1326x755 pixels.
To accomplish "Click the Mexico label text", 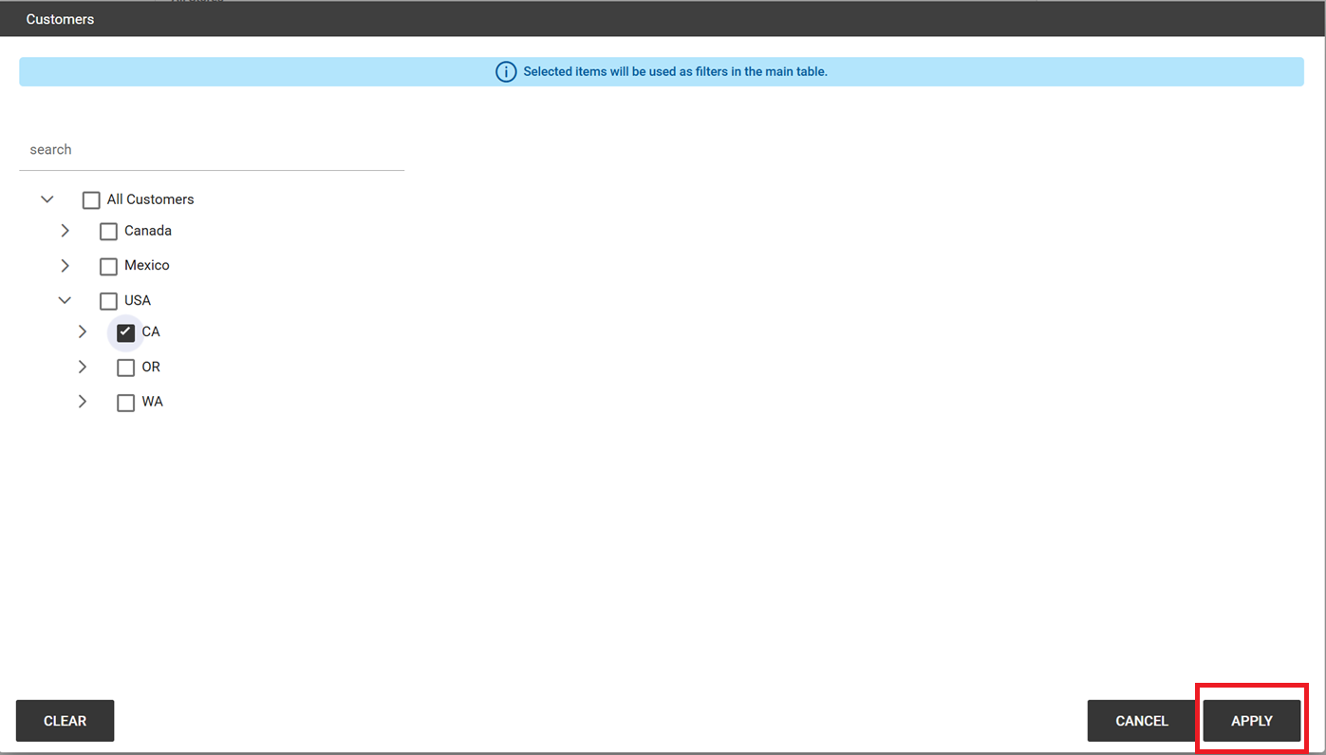I will (x=147, y=265).
